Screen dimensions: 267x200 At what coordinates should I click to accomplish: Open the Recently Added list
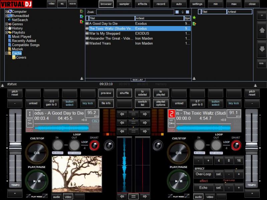pos(22,41)
